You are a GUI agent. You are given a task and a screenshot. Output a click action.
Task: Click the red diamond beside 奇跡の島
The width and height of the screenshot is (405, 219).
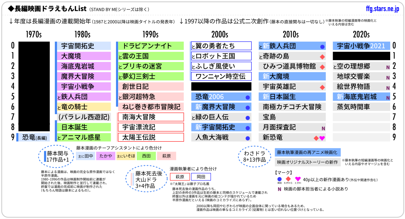(x=322, y=57)
